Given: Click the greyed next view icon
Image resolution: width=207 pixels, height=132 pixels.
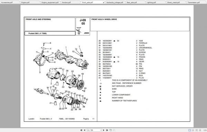Looking at the screenshot, I should pyautogui.click(x=114, y=130).
